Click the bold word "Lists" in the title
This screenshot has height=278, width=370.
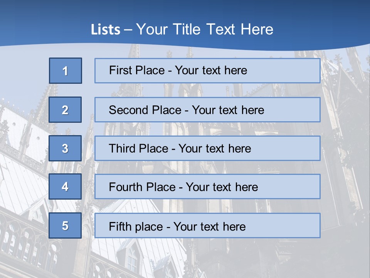pos(105,29)
